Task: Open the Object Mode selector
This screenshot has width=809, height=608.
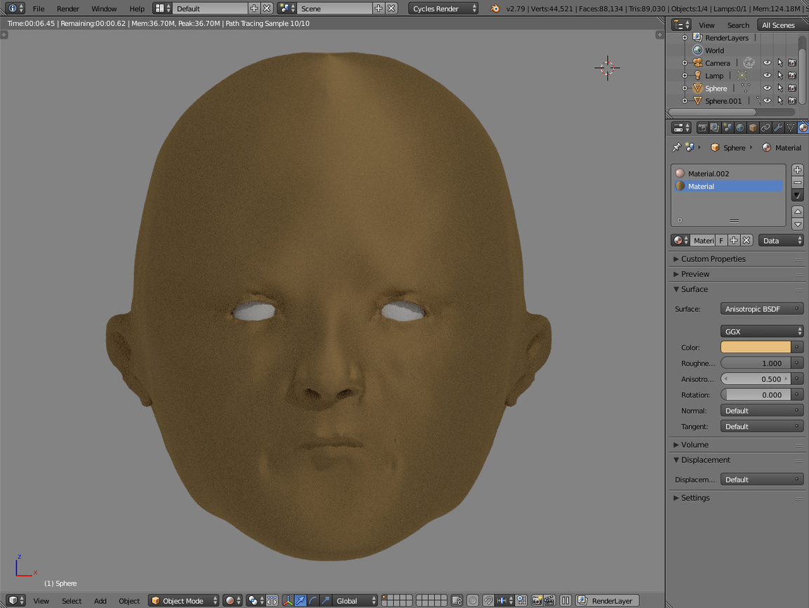Action: (x=184, y=601)
